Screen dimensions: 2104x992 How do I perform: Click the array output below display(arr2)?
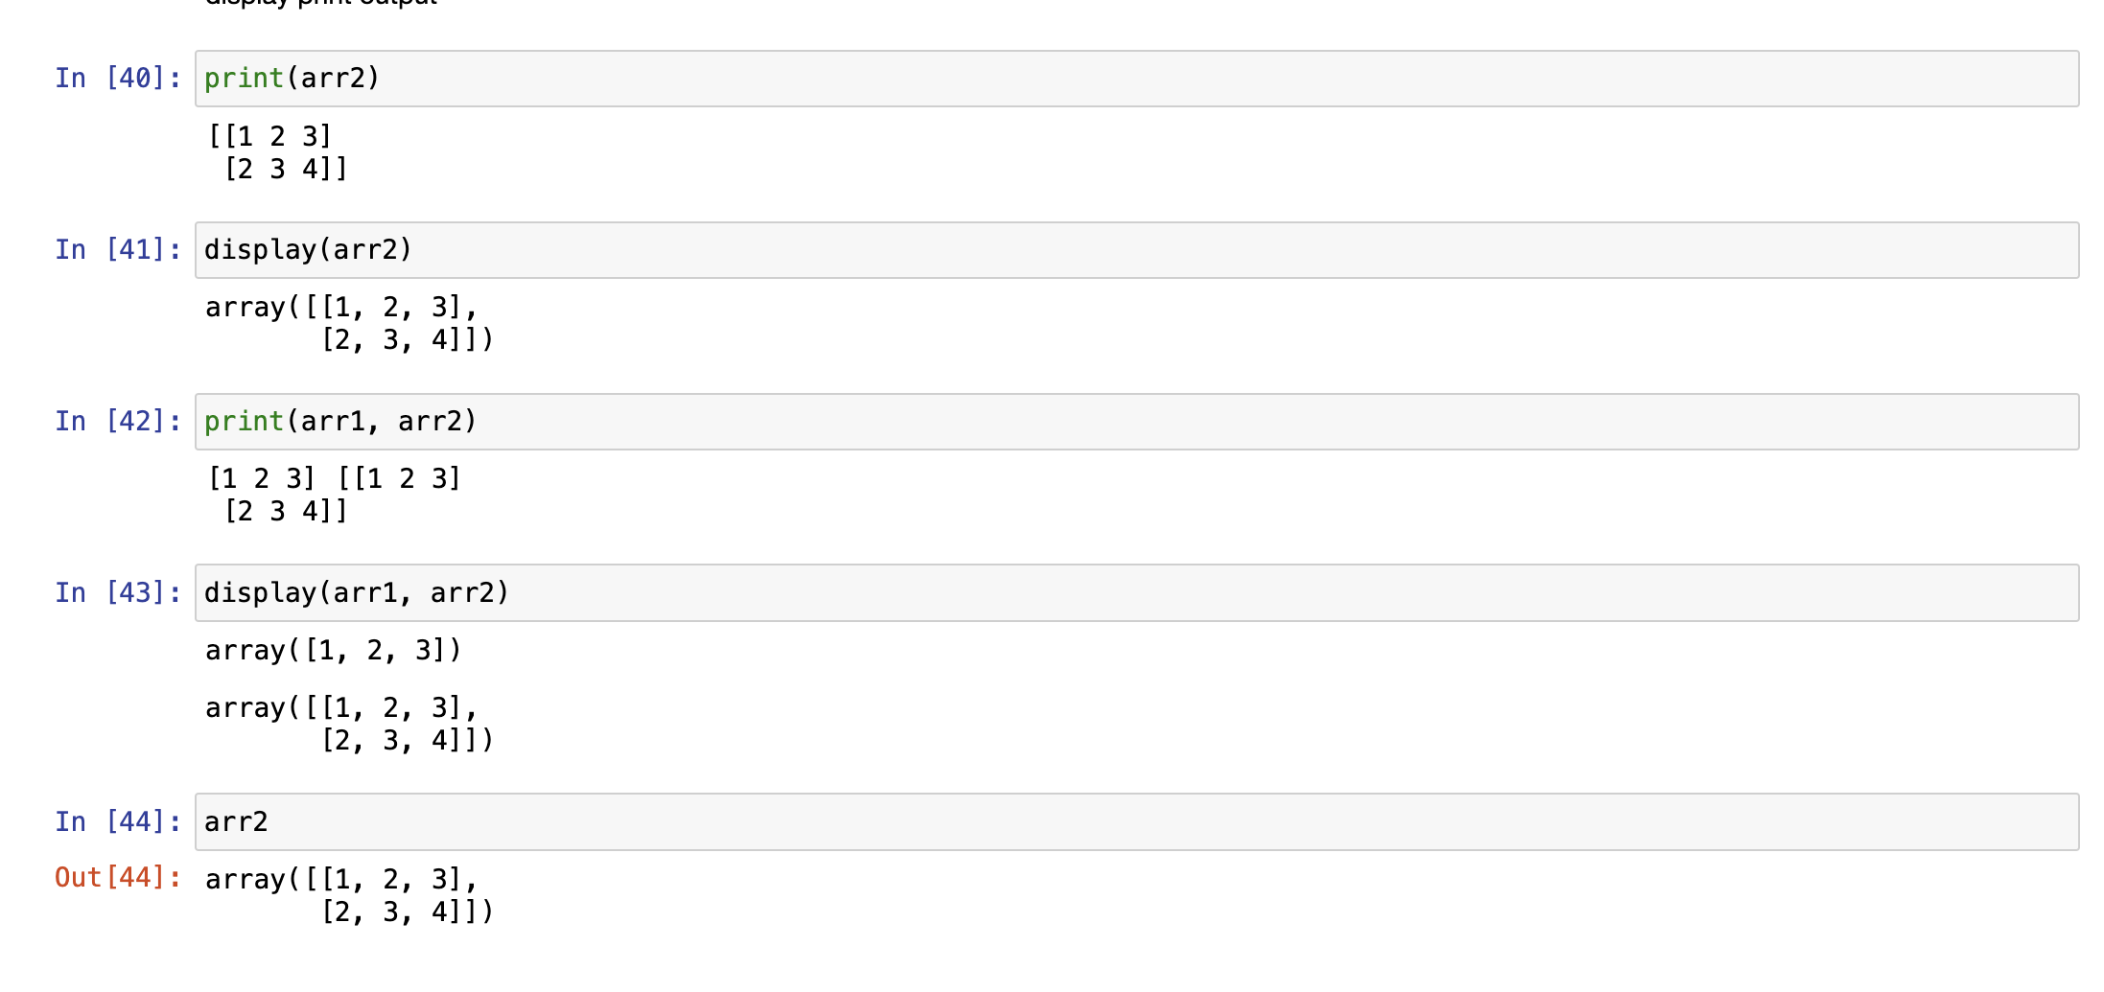tap(350, 324)
